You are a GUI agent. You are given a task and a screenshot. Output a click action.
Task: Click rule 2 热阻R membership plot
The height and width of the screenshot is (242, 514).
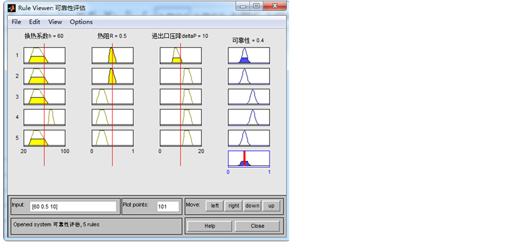[112, 76]
